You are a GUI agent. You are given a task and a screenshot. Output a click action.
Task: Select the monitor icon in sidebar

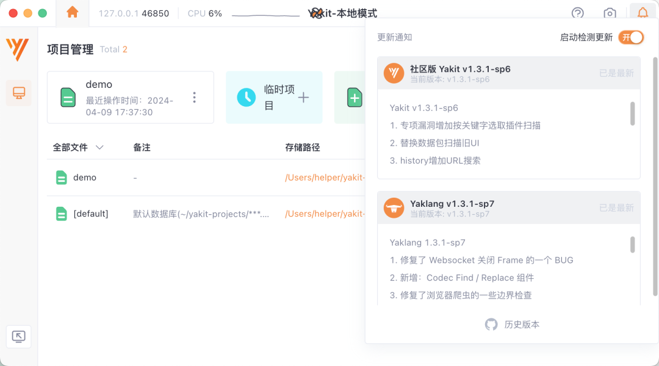tap(19, 93)
